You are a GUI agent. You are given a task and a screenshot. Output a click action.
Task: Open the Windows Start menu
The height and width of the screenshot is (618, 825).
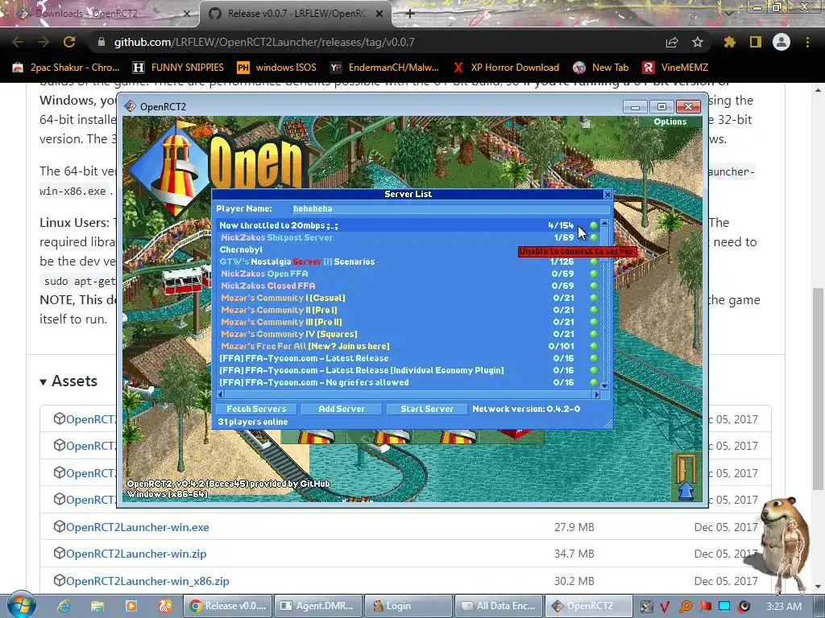[x=21, y=604]
